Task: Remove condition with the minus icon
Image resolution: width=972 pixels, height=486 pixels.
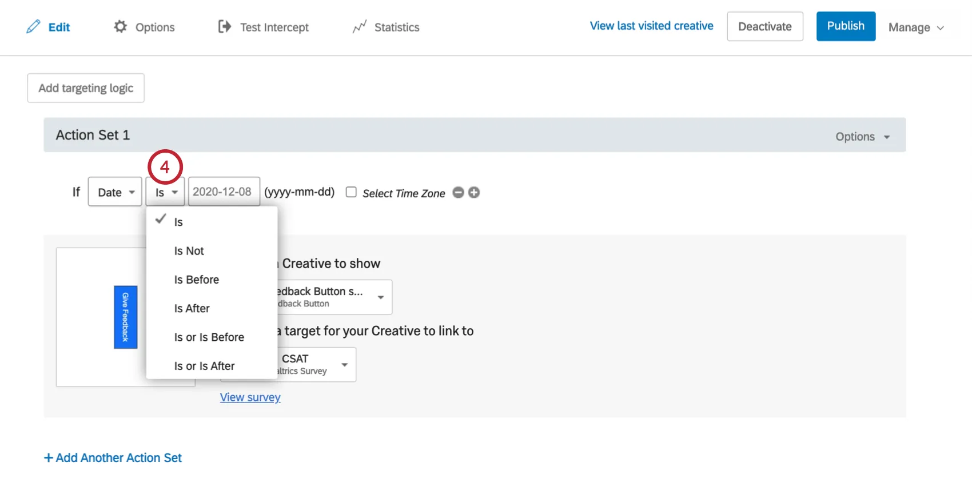Action: (458, 193)
